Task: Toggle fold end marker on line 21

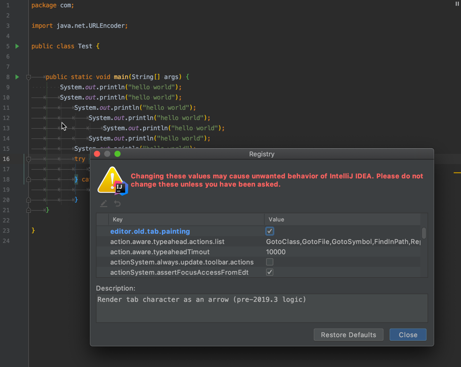Action: click(x=29, y=210)
